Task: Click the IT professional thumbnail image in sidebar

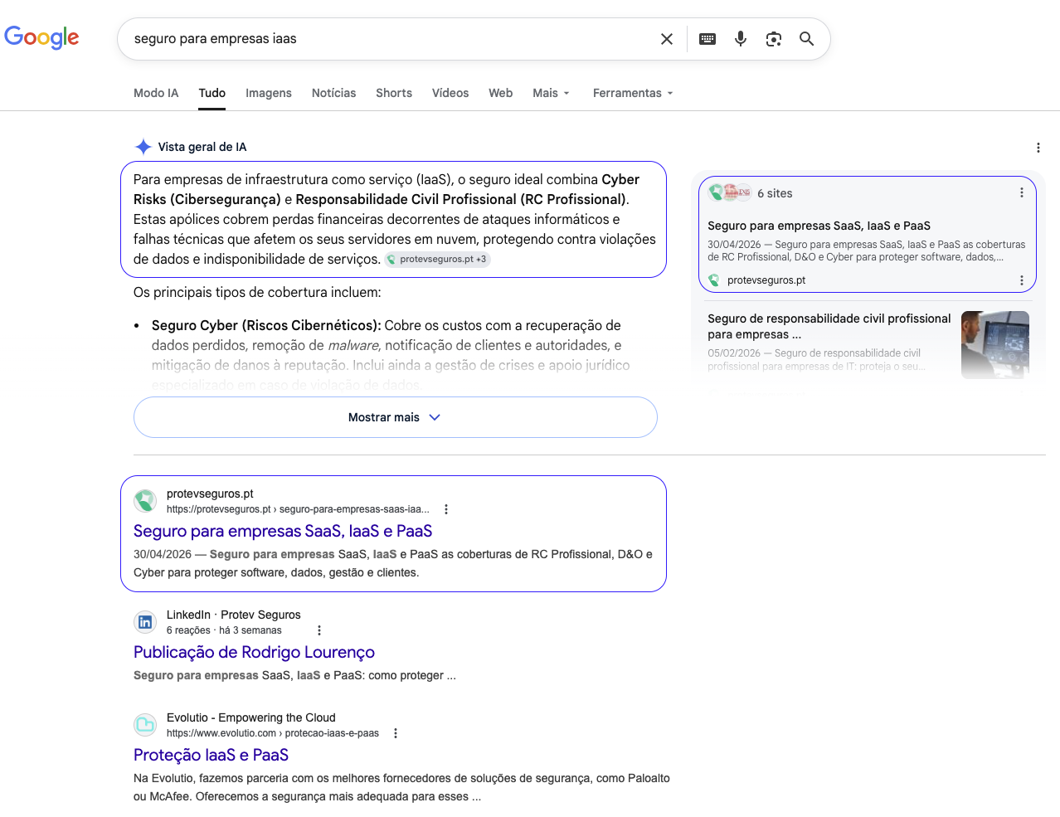Action: click(x=995, y=345)
